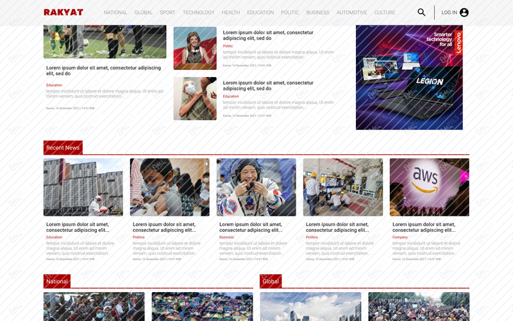Screen dimensions: 513x321
Task: Click the summary text under astronaut card
Action: pyautogui.click(x=253, y=248)
